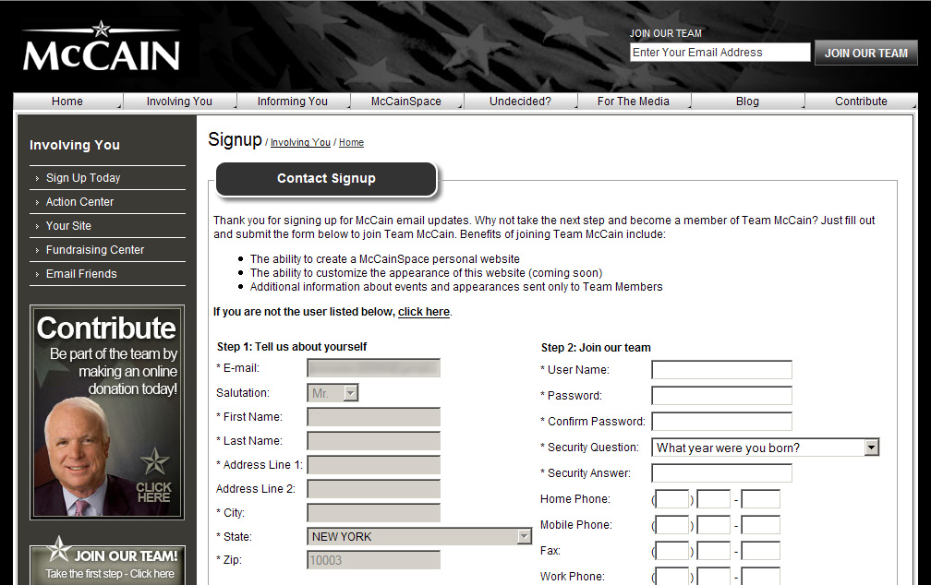Follow the Involving You breadcrumb link

pyautogui.click(x=300, y=142)
